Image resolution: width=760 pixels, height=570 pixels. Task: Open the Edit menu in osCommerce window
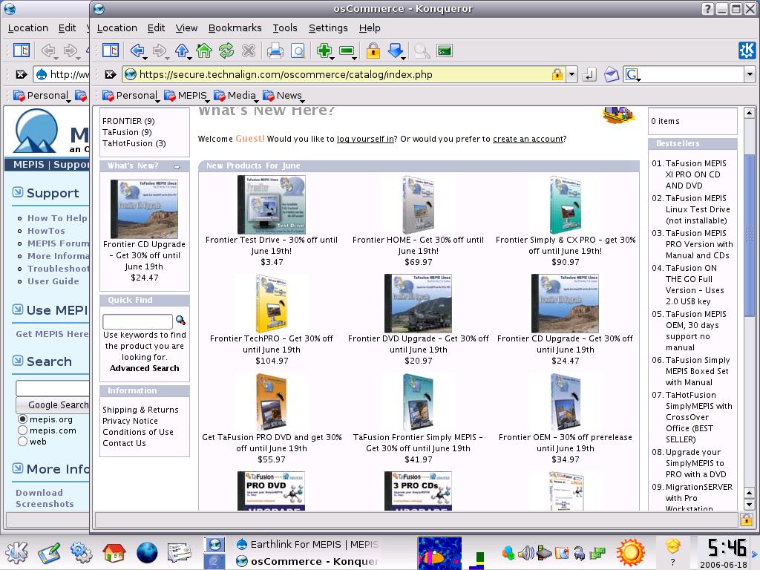pyautogui.click(x=156, y=28)
